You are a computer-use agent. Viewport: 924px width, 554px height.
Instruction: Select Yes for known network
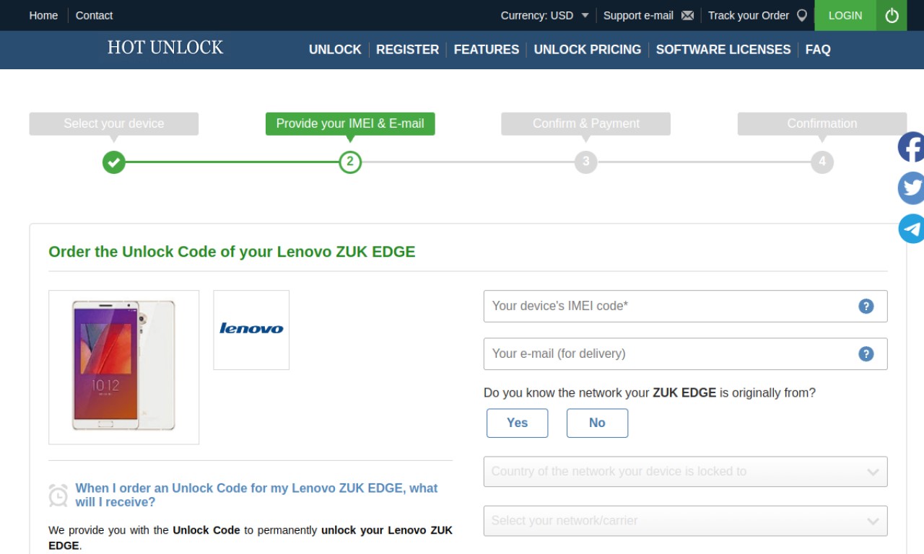point(517,423)
